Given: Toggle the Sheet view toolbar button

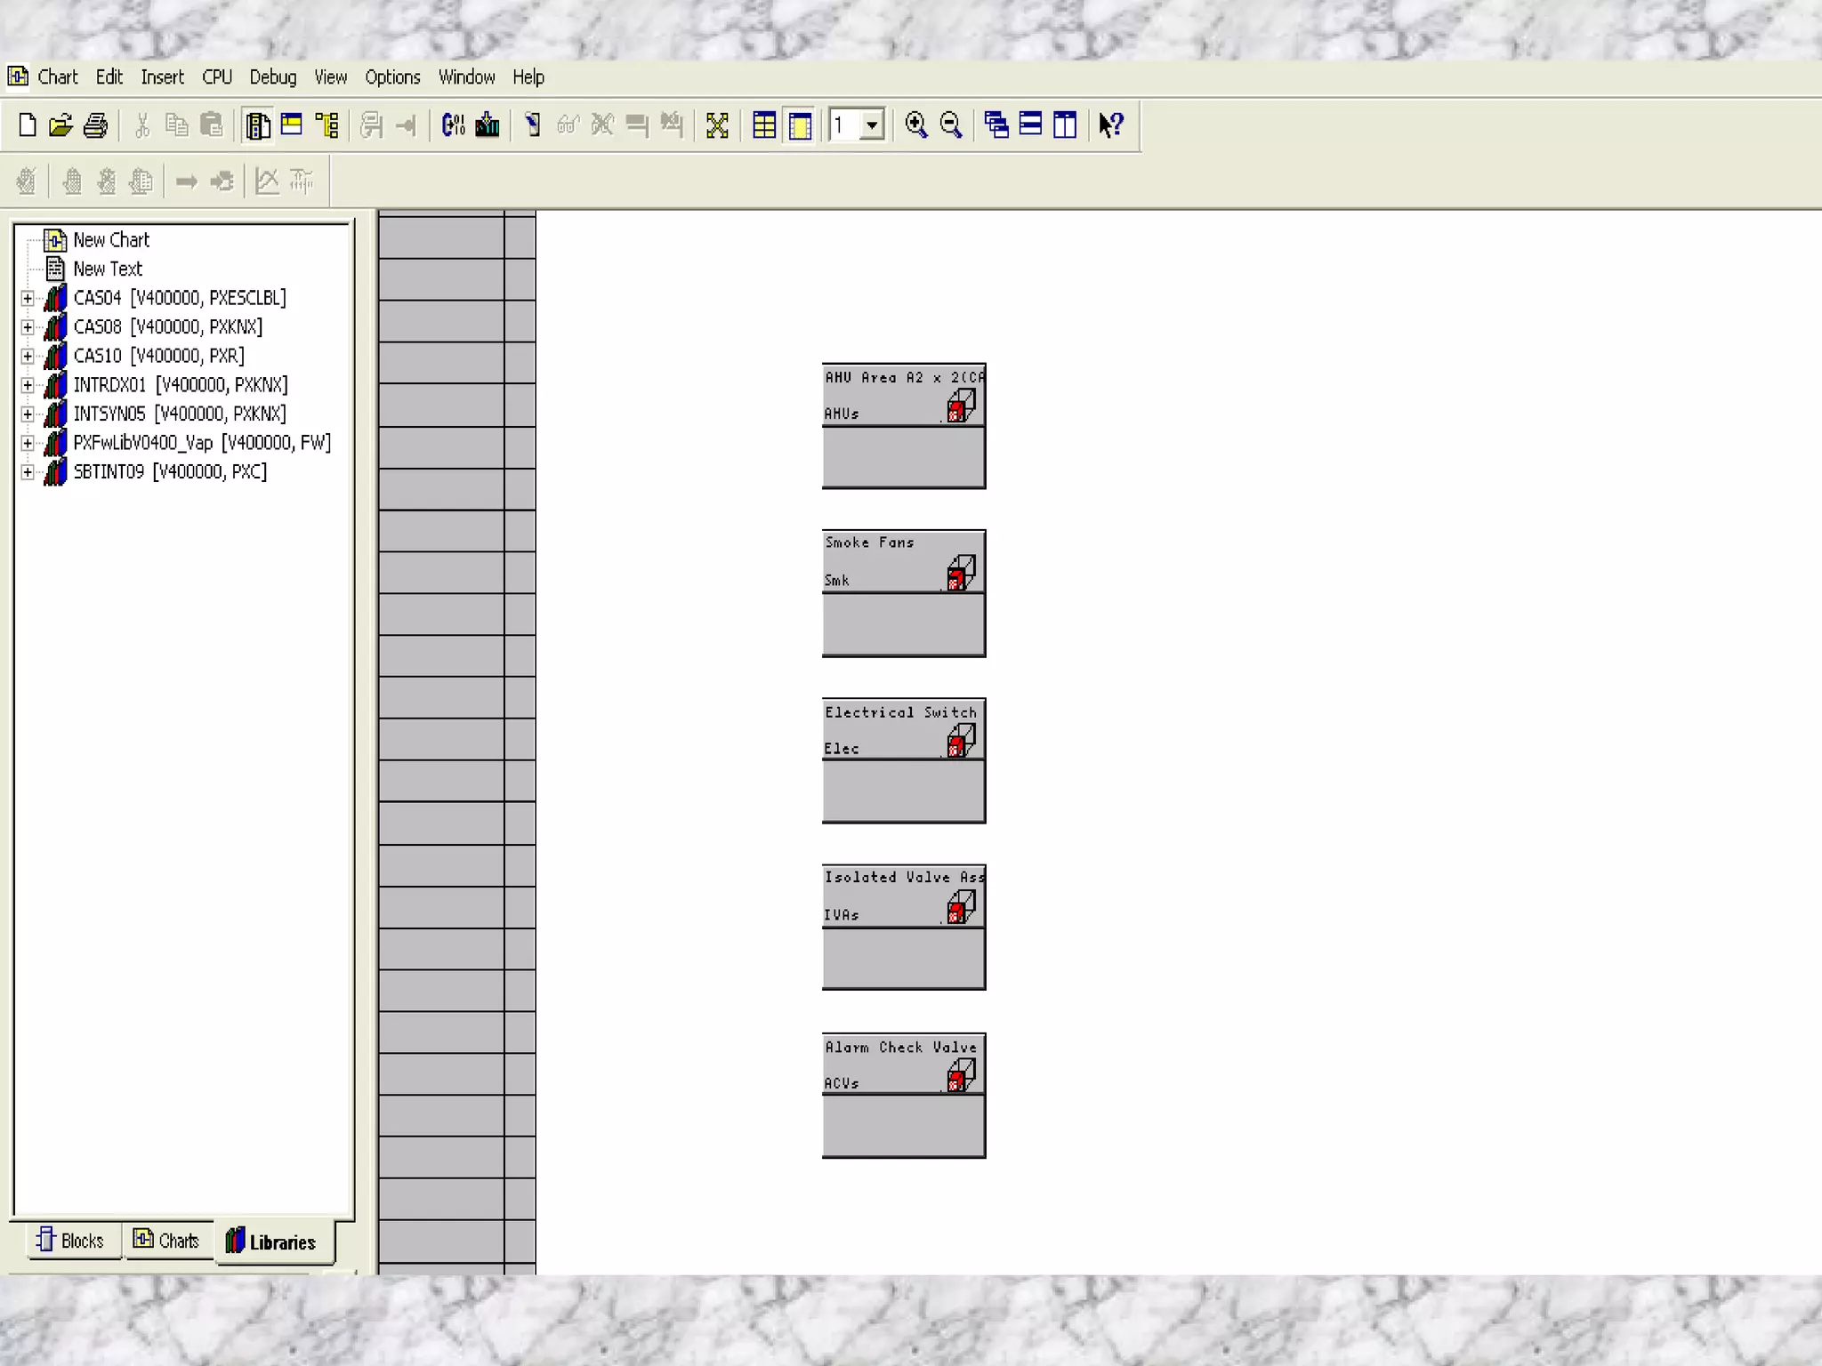Looking at the screenshot, I should 800,125.
